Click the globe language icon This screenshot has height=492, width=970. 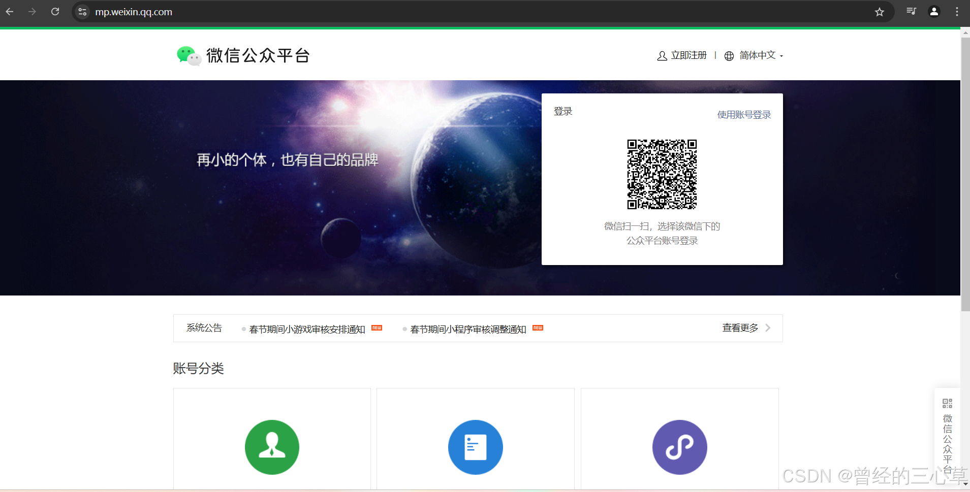coord(729,56)
